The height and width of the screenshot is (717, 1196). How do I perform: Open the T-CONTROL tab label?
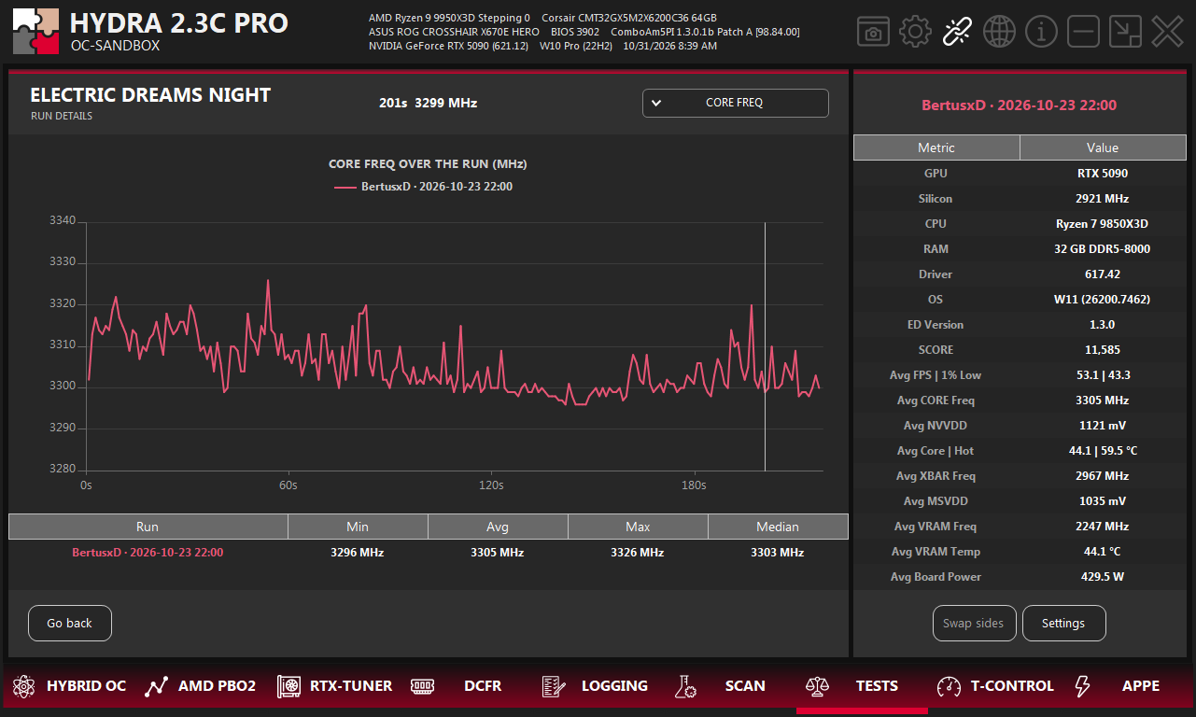1012,686
